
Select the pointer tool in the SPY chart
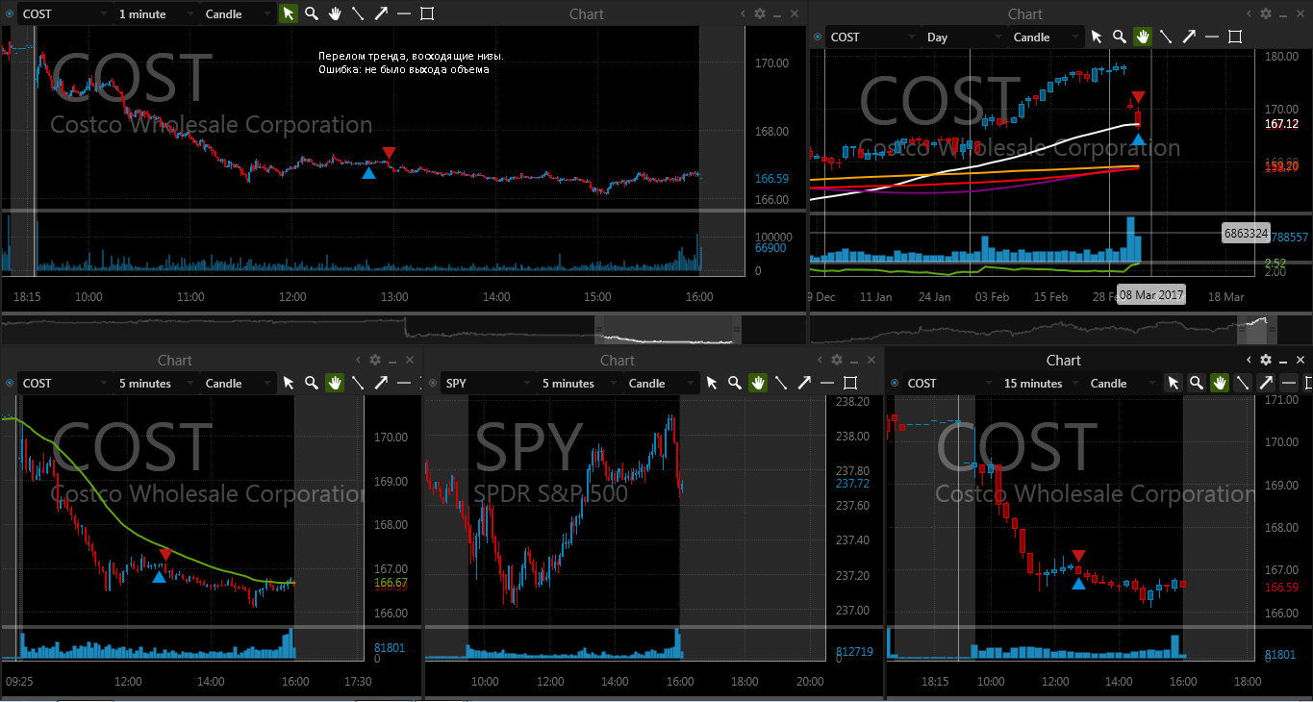coord(712,383)
